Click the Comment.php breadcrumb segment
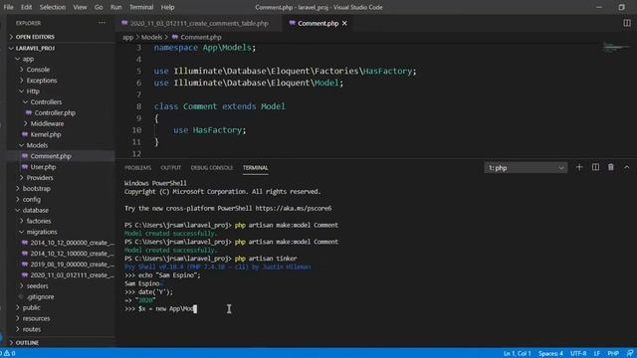 point(197,38)
